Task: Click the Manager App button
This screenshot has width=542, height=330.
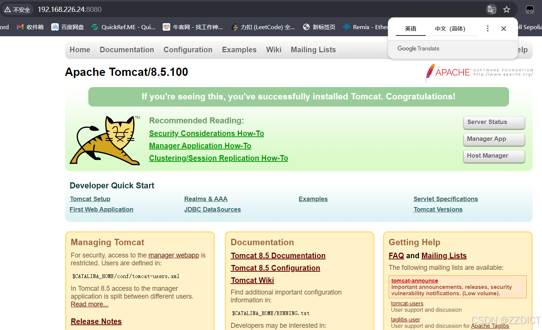Action: [494, 139]
